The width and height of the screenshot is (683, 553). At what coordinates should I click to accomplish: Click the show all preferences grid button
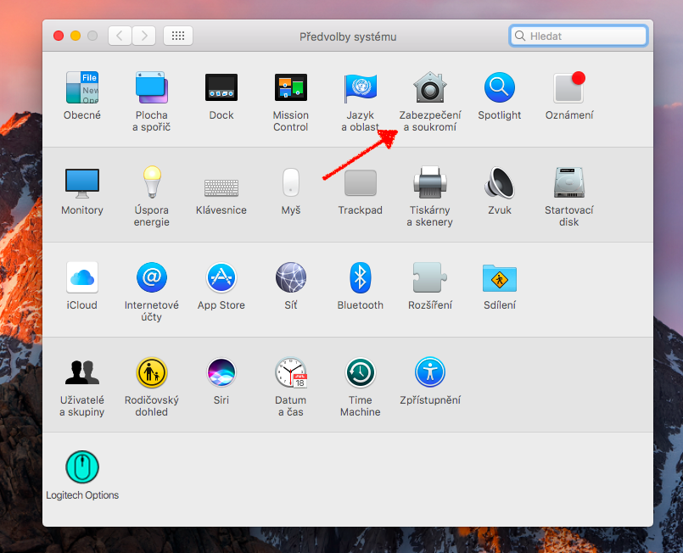point(178,36)
